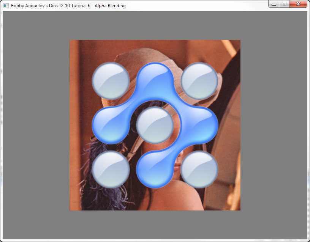The width and height of the screenshot is (310, 242).
Task: Click the top-left glass orb
Action: (x=111, y=81)
